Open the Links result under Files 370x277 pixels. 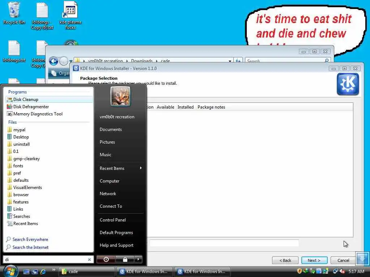coord(49,209)
